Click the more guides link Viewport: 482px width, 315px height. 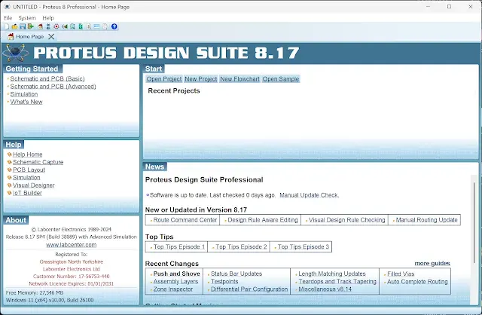point(432,263)
